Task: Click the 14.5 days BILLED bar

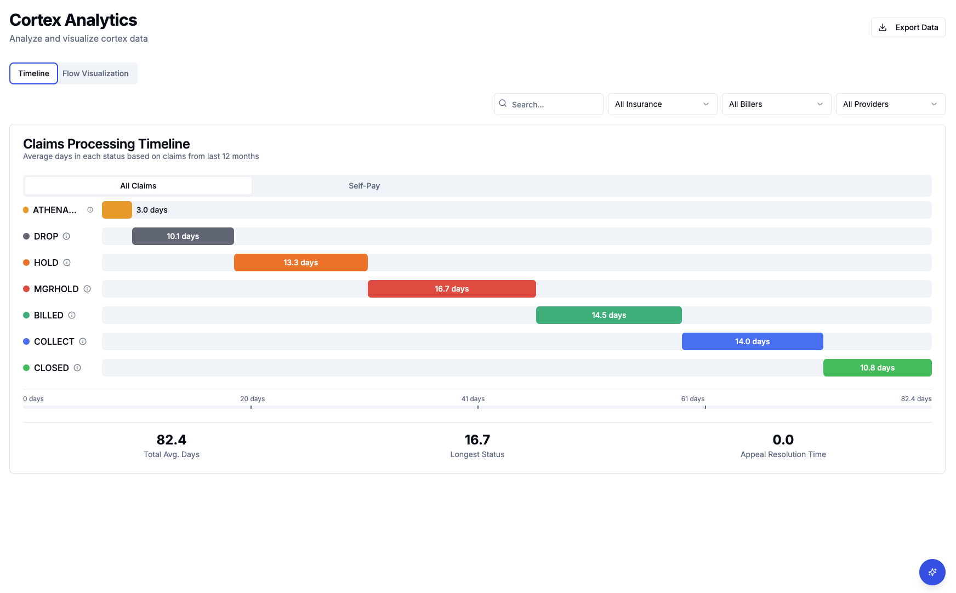Action: (x=609, y=315)
